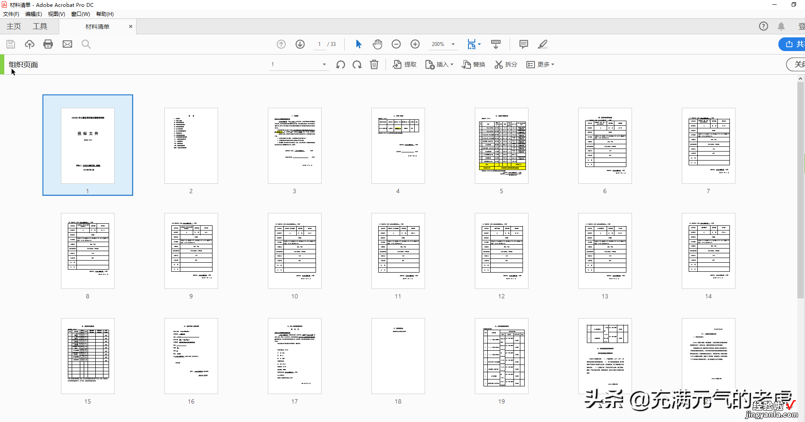
Task: Go to previous page arrow icon
Action: 281,44
